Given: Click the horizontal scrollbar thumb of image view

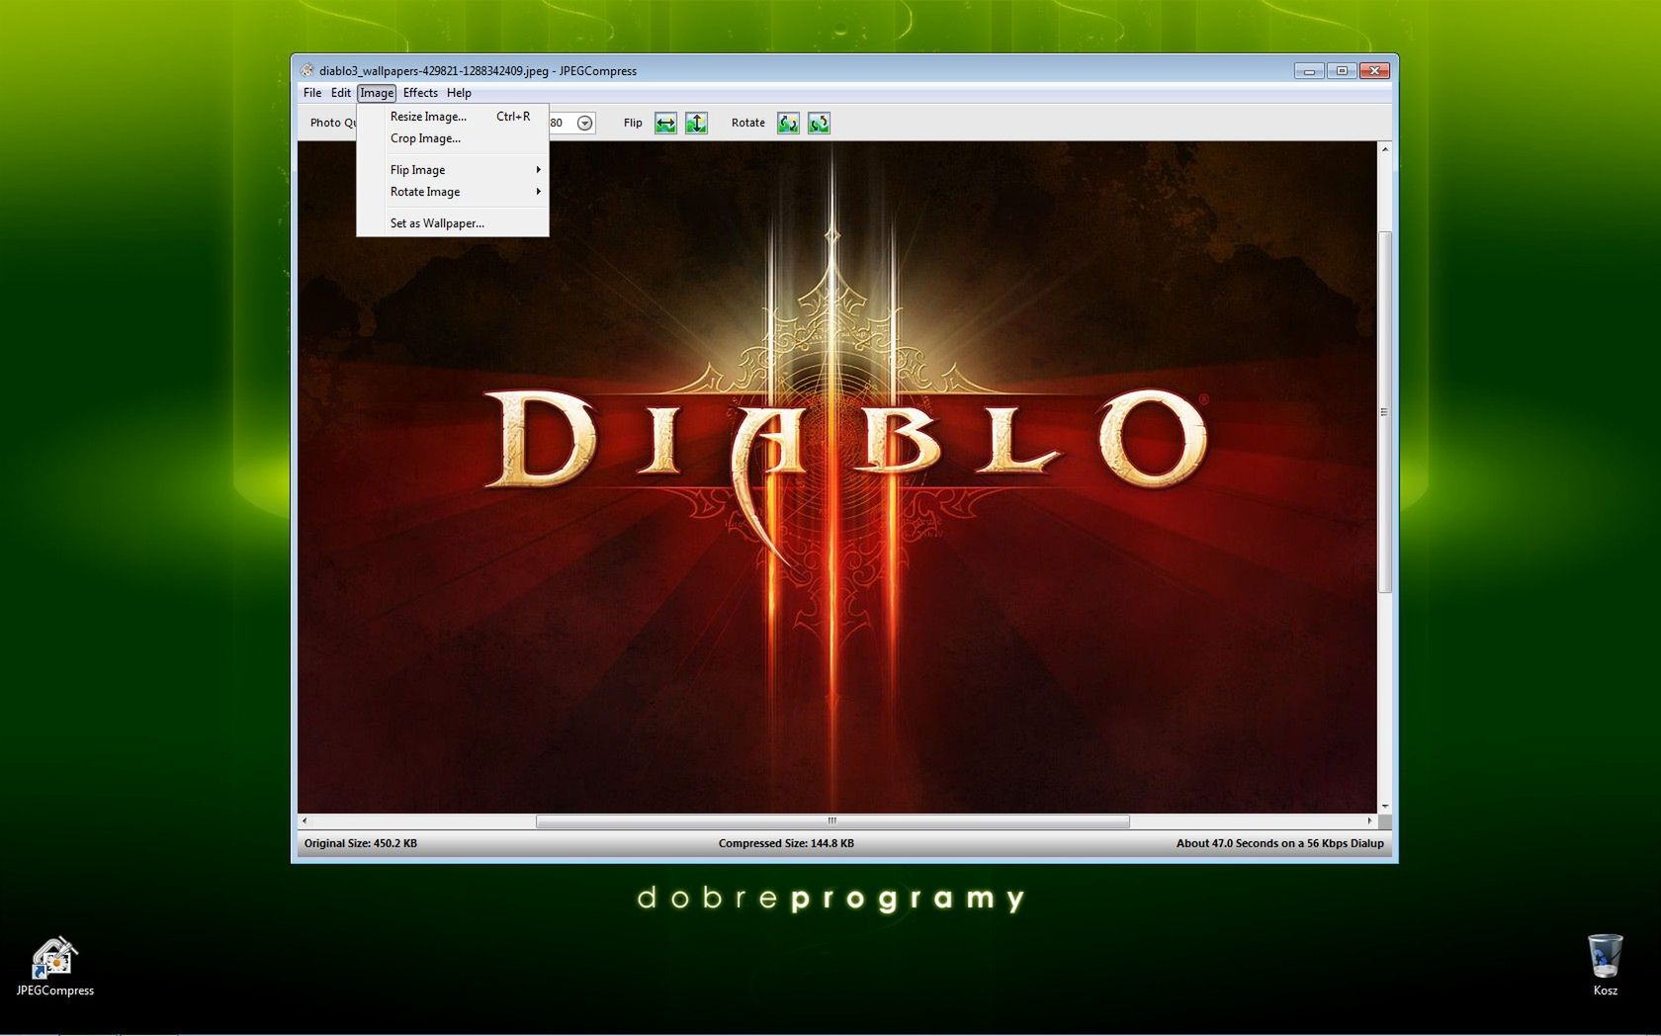Looking at the screenshot, I should 832,820.
